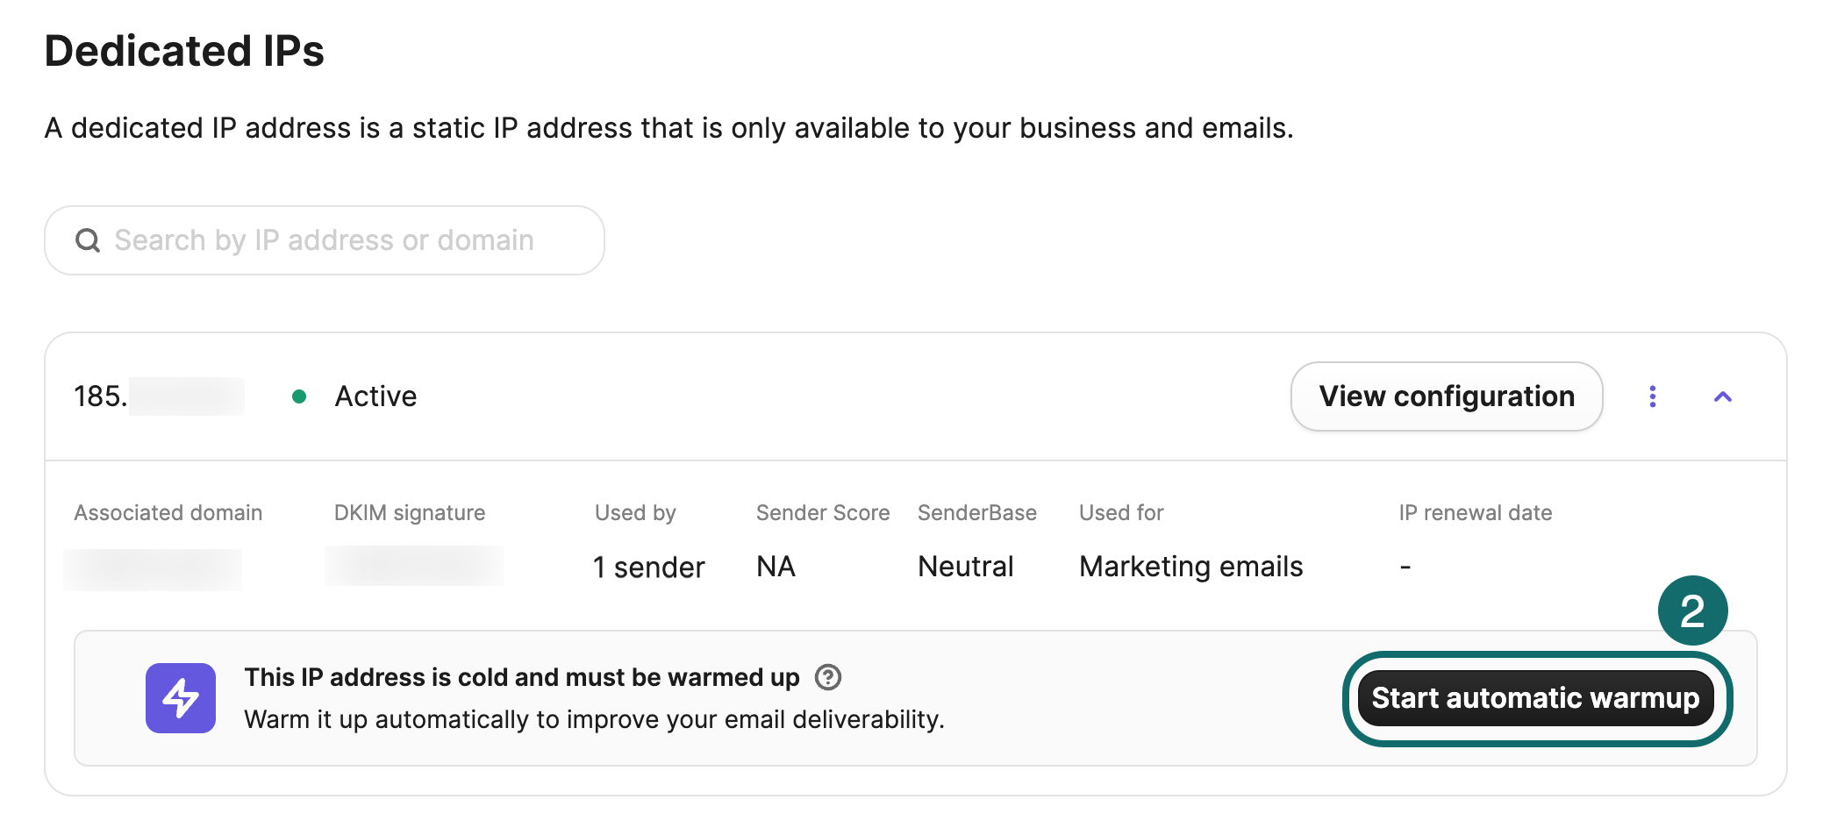Click the Sender Score NA value
This screenshot has height=828, width=1823.
[x=776, y=567]
